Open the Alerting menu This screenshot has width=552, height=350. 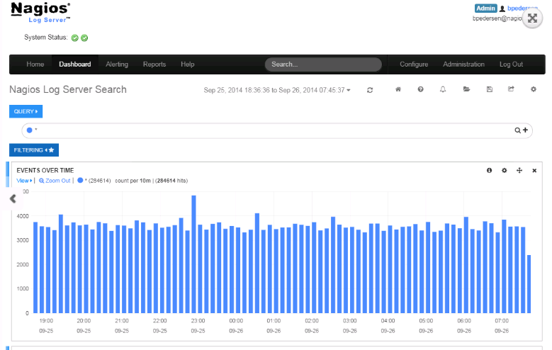pyautogui.click(x=117, y=64)
